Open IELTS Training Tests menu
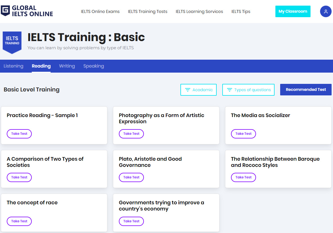Screen dimensions: 333x233 pos(148,12)
